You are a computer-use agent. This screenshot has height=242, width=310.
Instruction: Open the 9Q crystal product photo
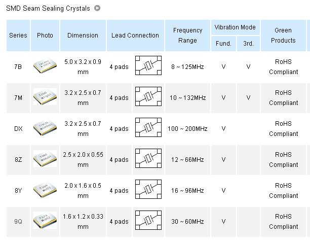coord(45,221)
